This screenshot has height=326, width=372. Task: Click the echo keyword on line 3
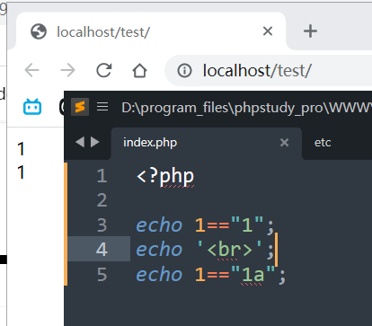(159, 225)
